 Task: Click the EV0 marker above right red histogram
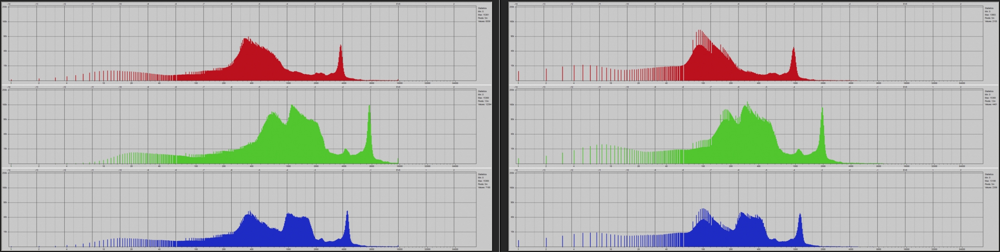pos(905,4)
